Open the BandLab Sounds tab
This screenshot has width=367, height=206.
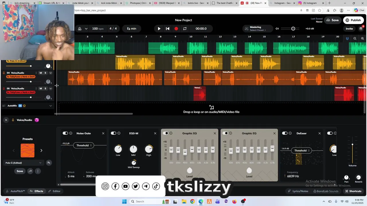[x=326, y=191]
